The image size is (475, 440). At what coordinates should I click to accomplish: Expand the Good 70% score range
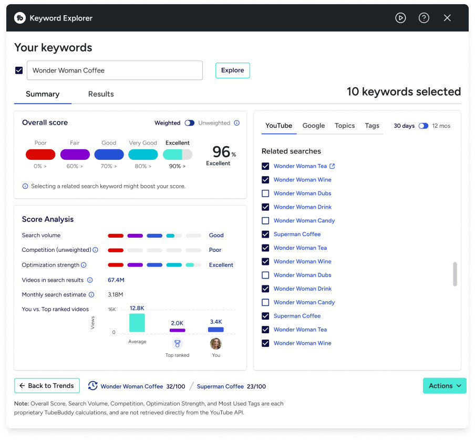coord(109,166)
